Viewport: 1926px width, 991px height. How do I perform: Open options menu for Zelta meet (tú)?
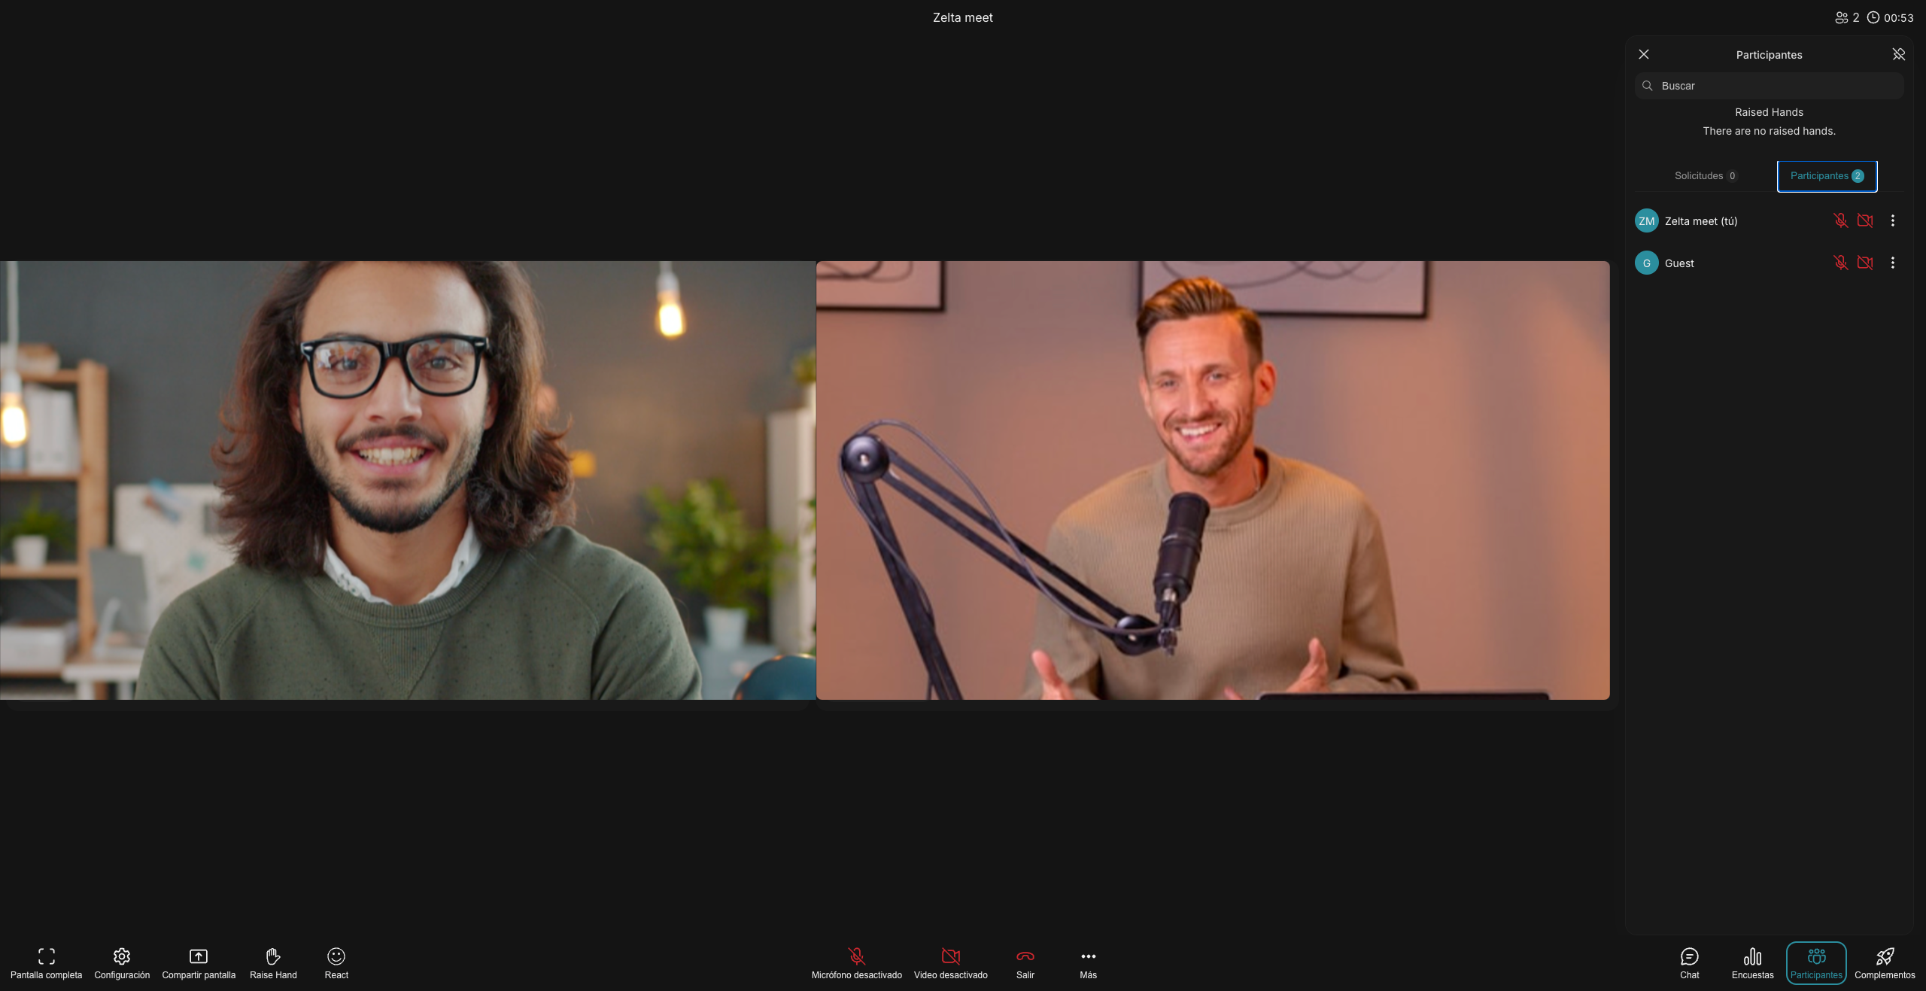coord(1893,220)
